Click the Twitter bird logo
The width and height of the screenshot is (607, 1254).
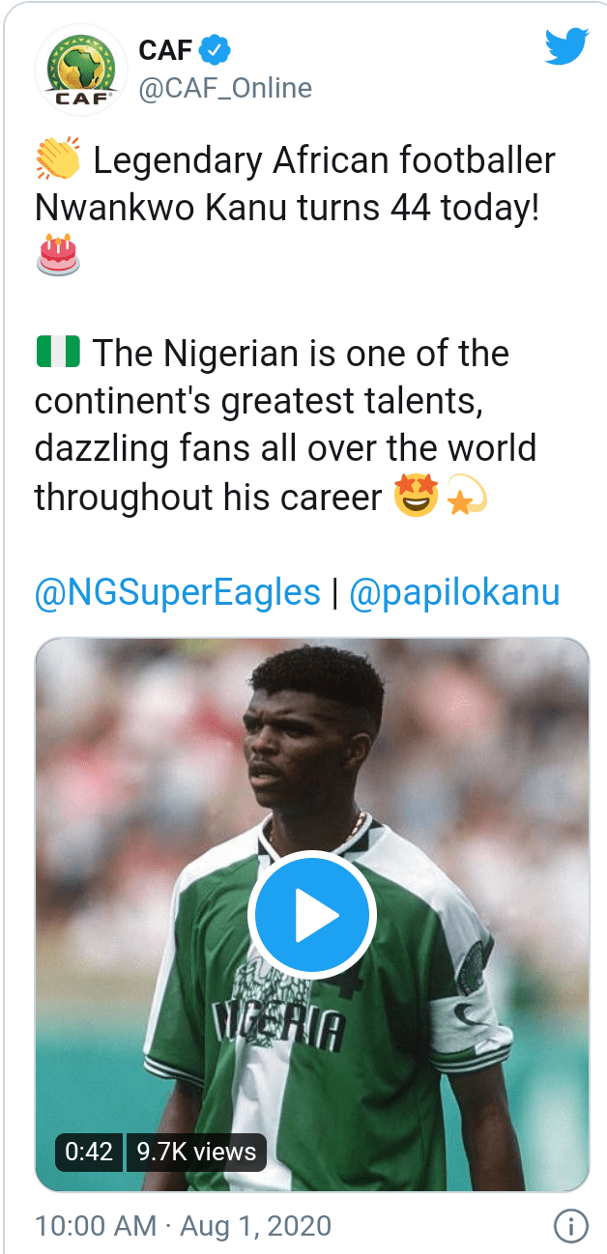pyautogui.click(x=565, y=46)
